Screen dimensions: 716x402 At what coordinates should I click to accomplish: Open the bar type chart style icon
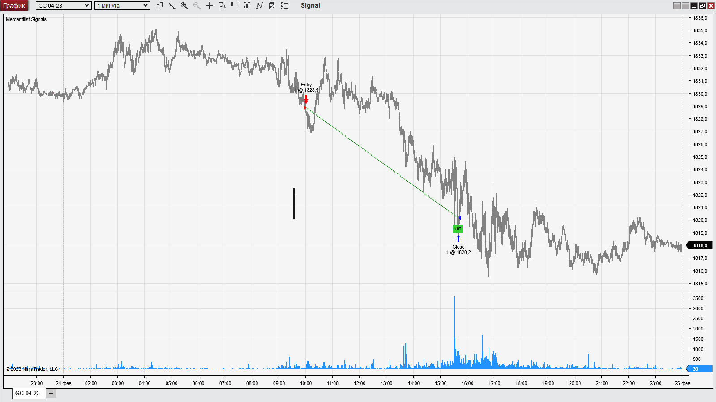[159, 6]
